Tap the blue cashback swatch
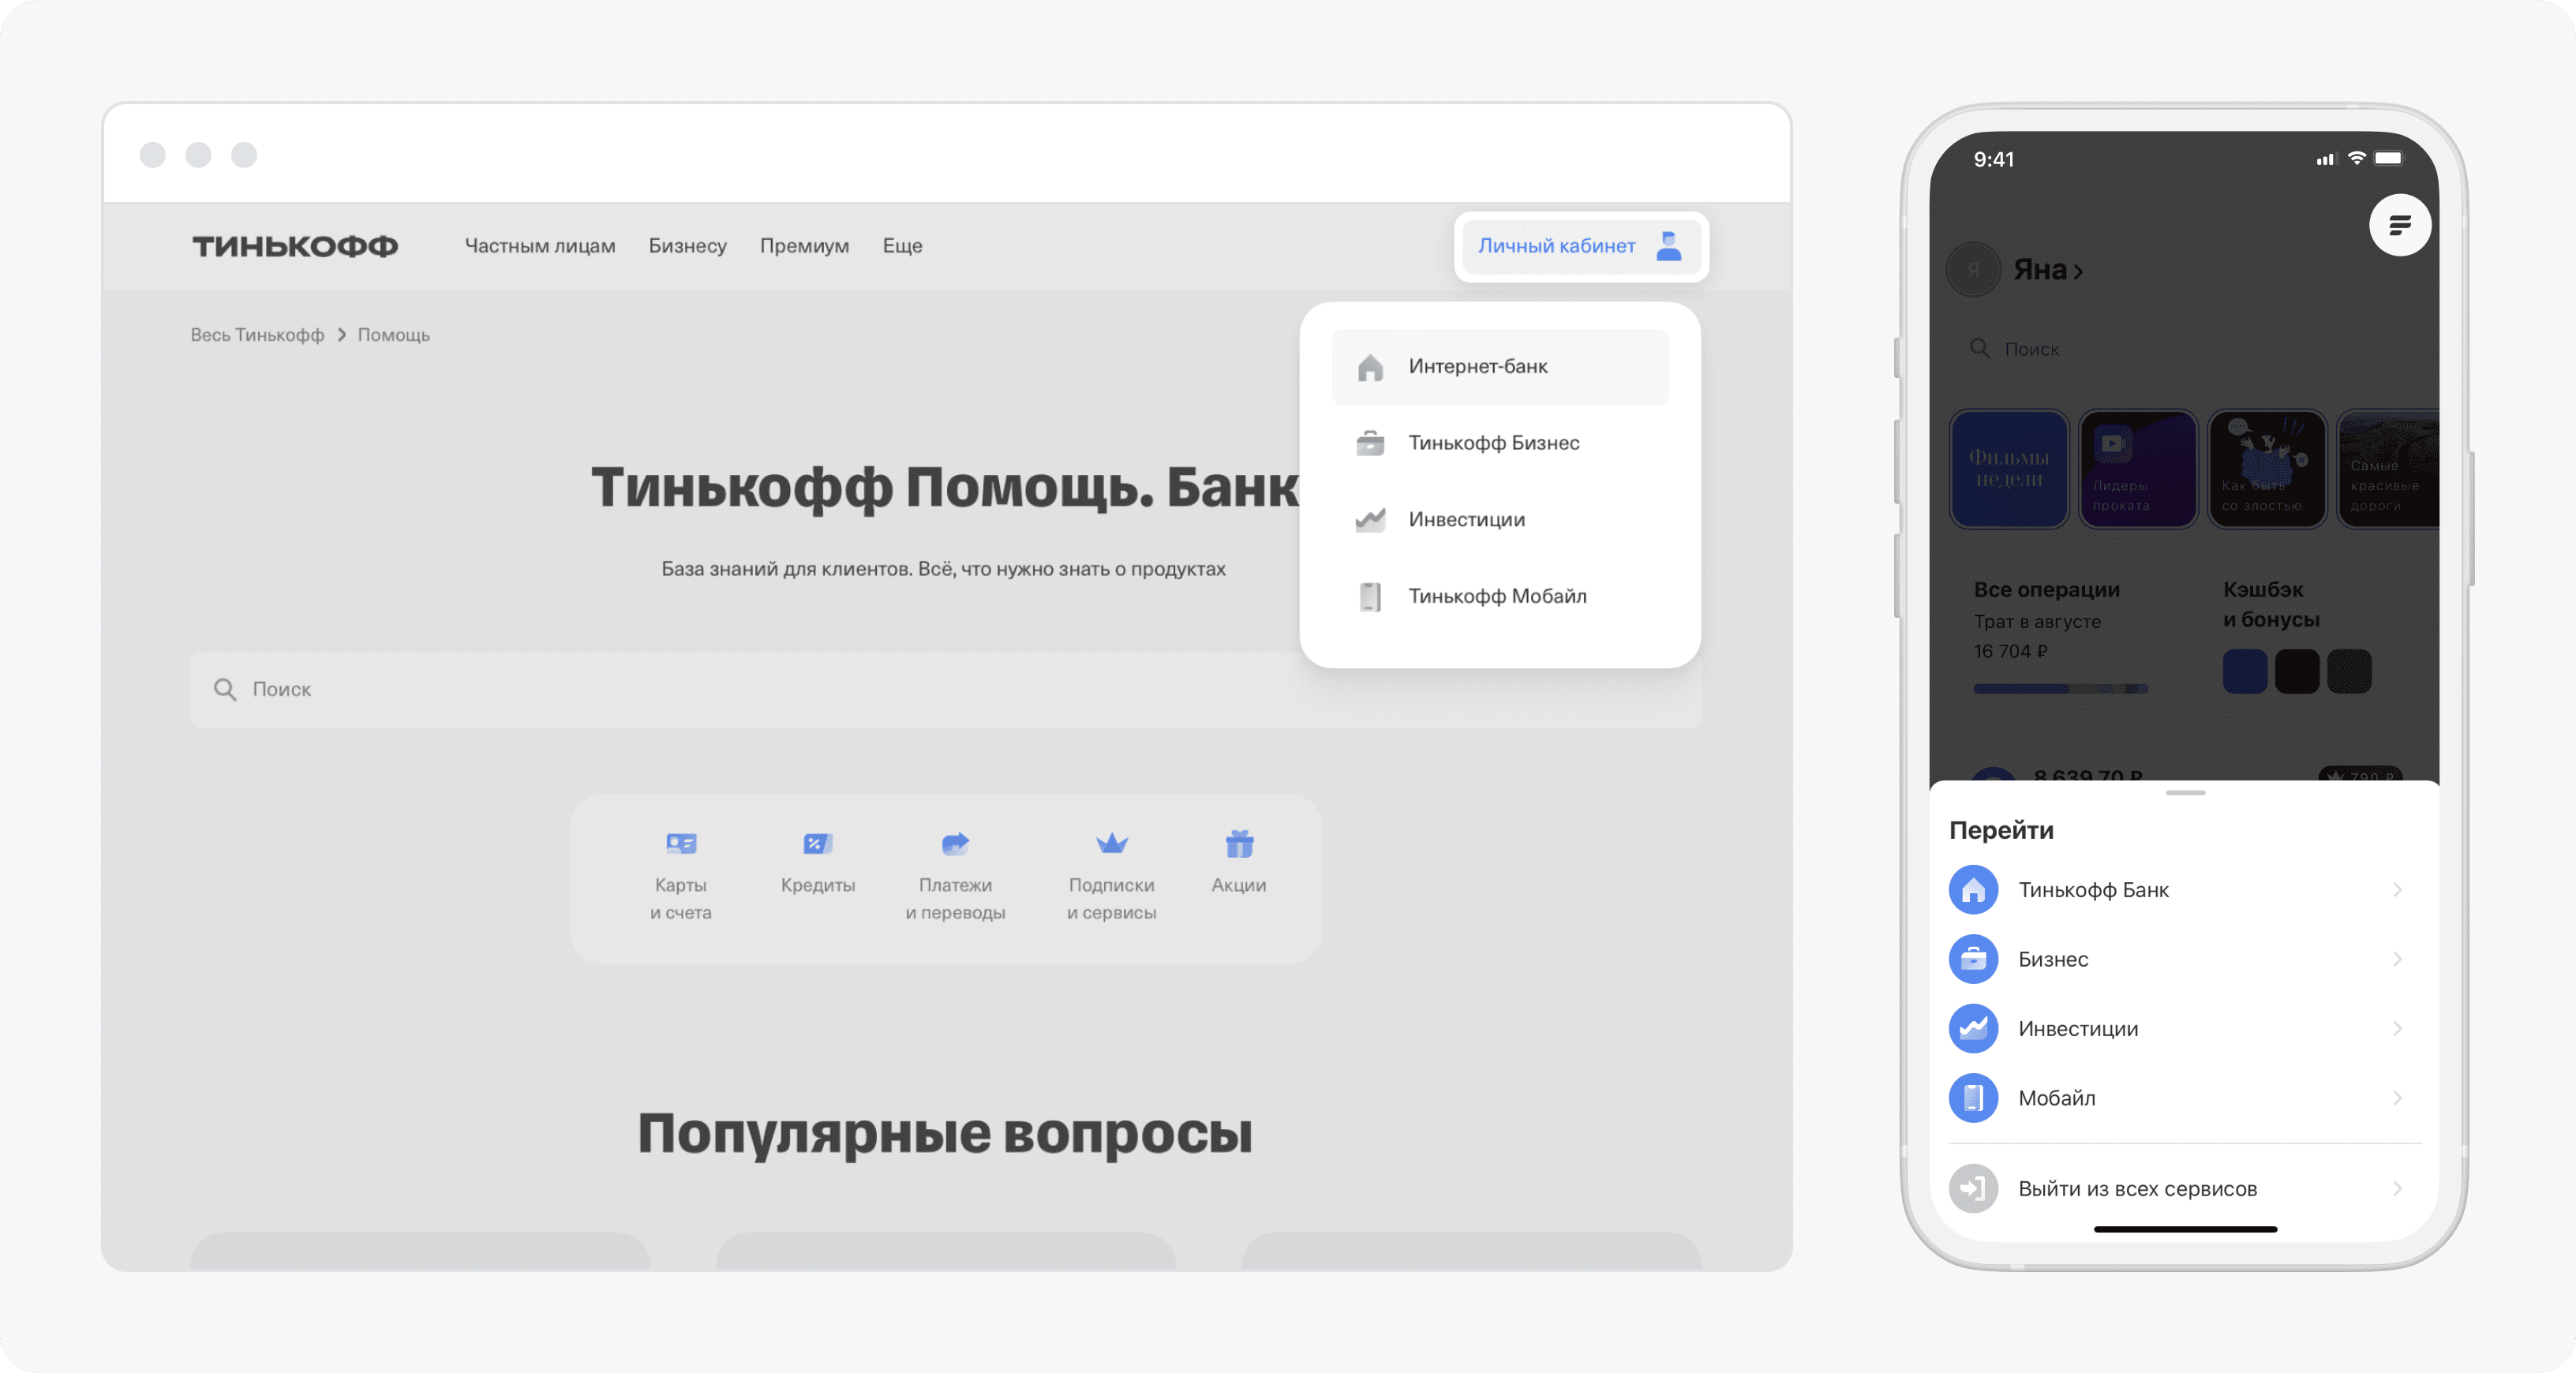2576x1373 pixels. (x=2245, y=671)
